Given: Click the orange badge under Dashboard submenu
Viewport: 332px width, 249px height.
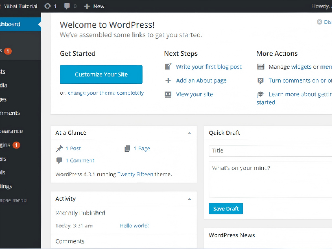Looking at the screenshot, I should click(x=8, y=51).
